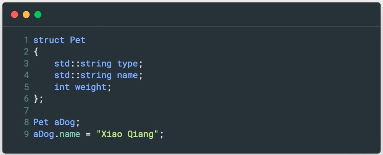Screen dimensions: 383x155
Task: Click the empty line number 7
Action: click(26, 111)
